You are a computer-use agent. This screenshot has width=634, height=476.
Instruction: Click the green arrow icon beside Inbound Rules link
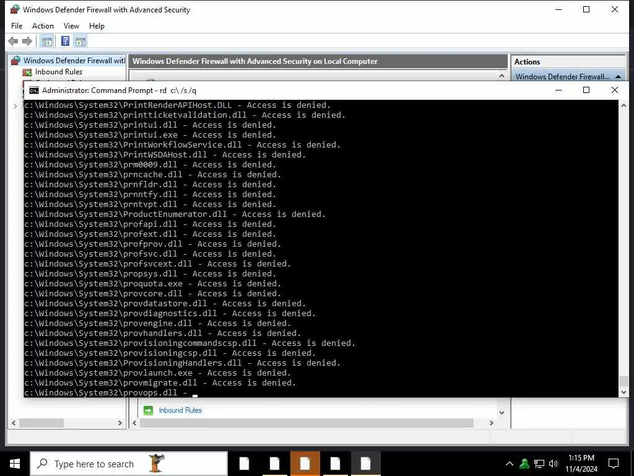[x=149, y=410]
